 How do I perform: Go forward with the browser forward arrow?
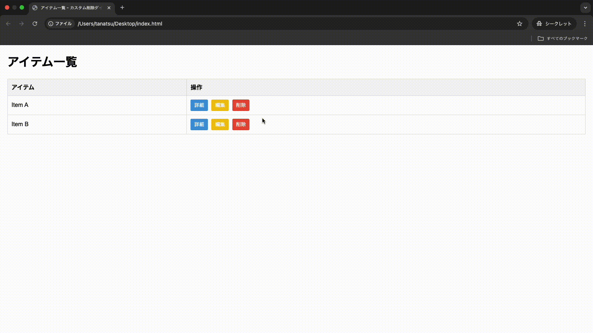coord(21,24)
